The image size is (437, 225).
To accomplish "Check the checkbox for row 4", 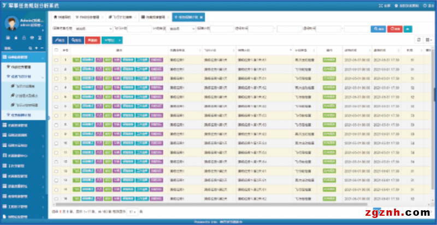I will click(x=56, y=87).
